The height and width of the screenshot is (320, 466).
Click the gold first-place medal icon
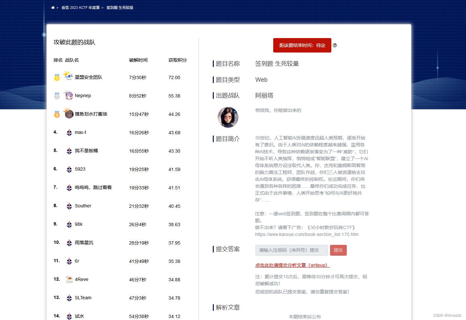[57, 77]
